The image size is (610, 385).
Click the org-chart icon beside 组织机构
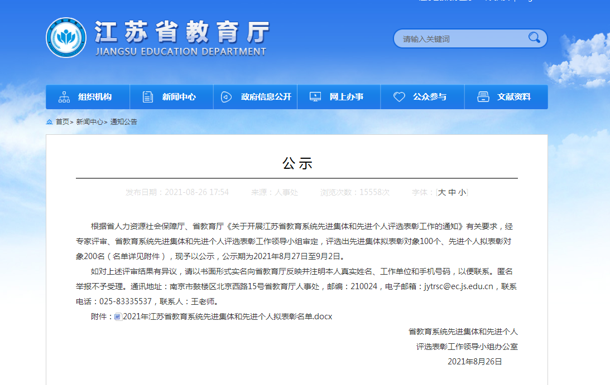64,97
